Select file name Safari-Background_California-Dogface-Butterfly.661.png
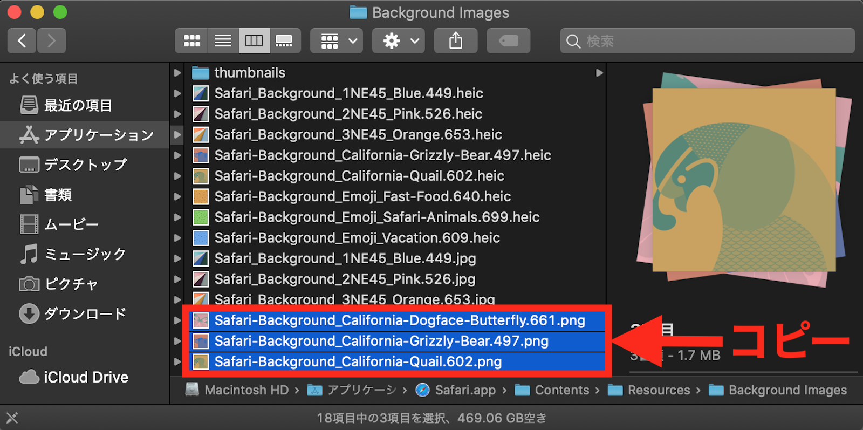The image size is (863, 430). 400,320
